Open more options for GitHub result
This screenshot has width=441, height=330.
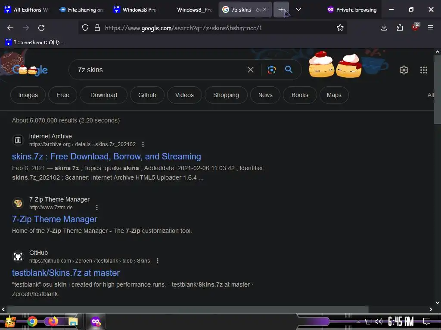pos(158,261)
